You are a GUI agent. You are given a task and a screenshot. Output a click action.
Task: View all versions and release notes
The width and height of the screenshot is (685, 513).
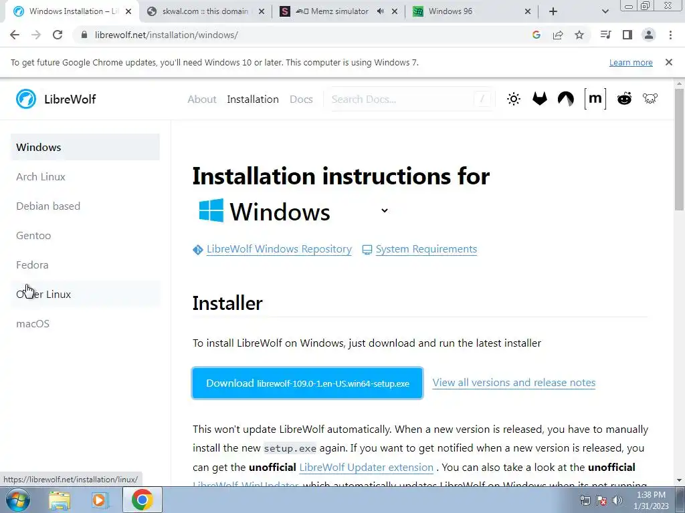coord(514,383)
